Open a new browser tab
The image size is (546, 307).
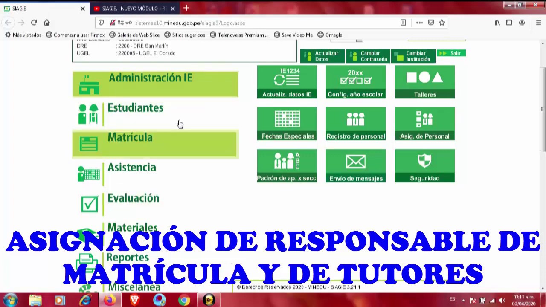point(186,8)
